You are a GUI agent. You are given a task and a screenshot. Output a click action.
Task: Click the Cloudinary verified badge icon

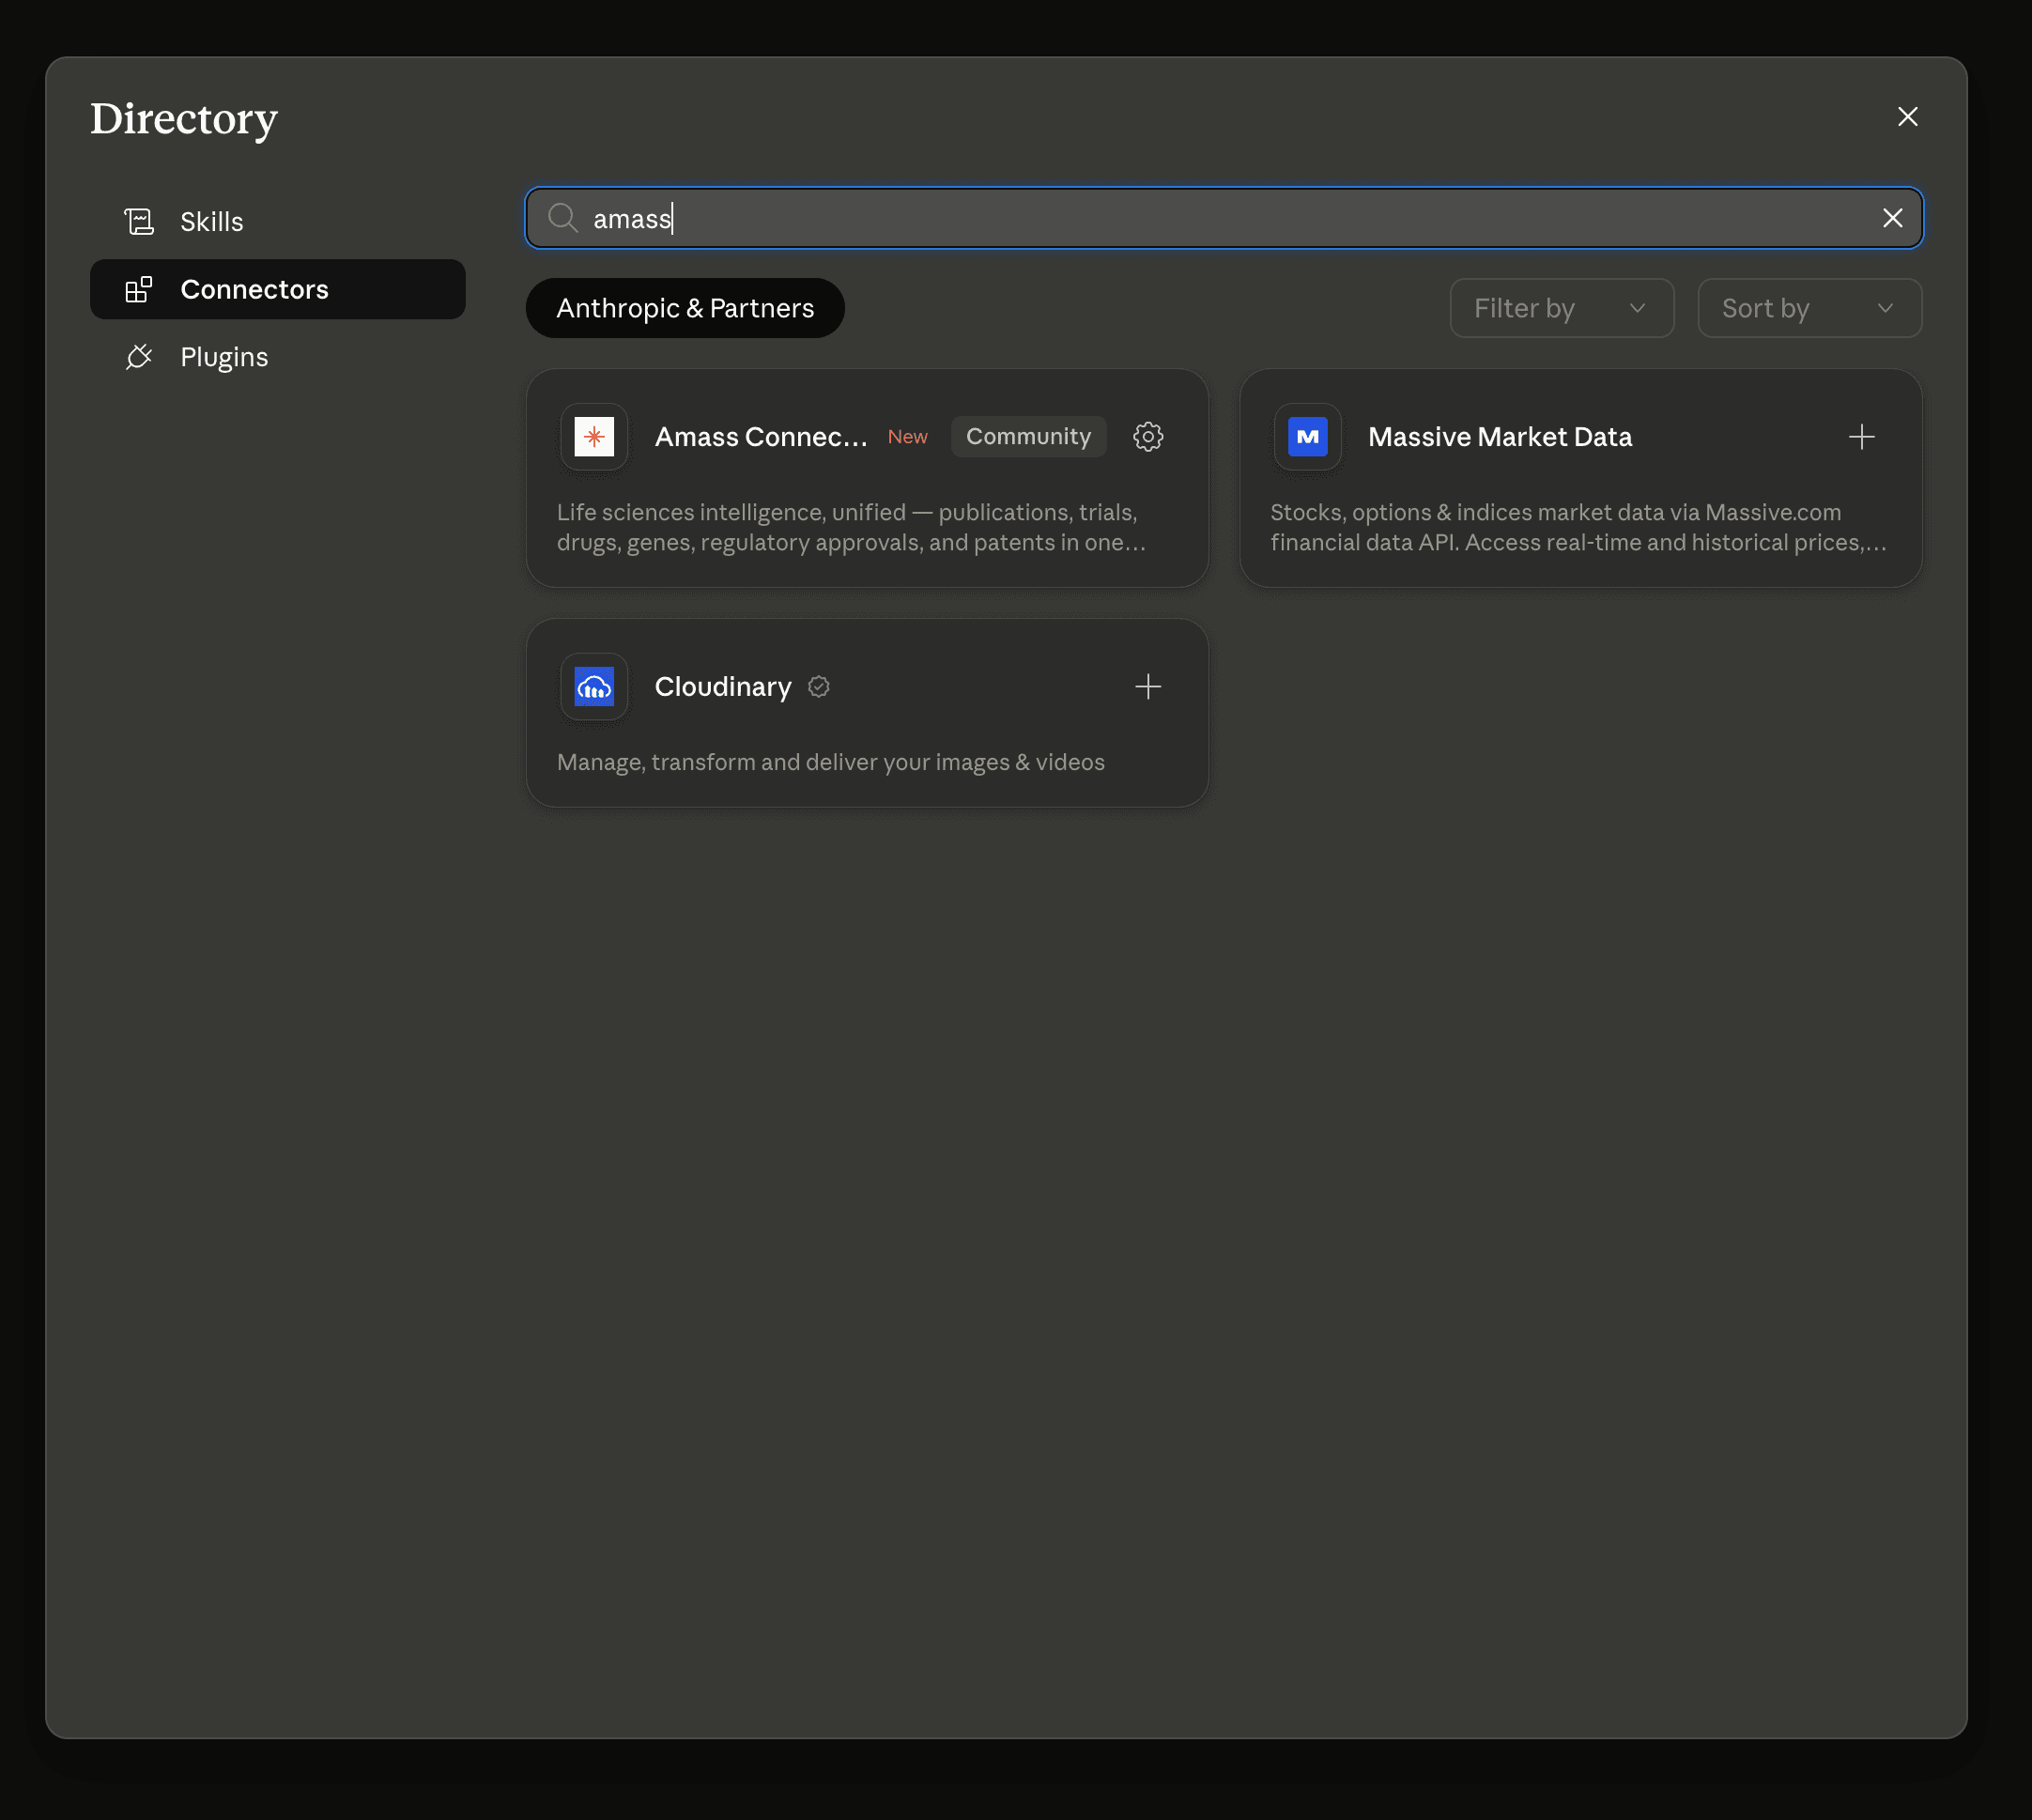coord(818,687)
